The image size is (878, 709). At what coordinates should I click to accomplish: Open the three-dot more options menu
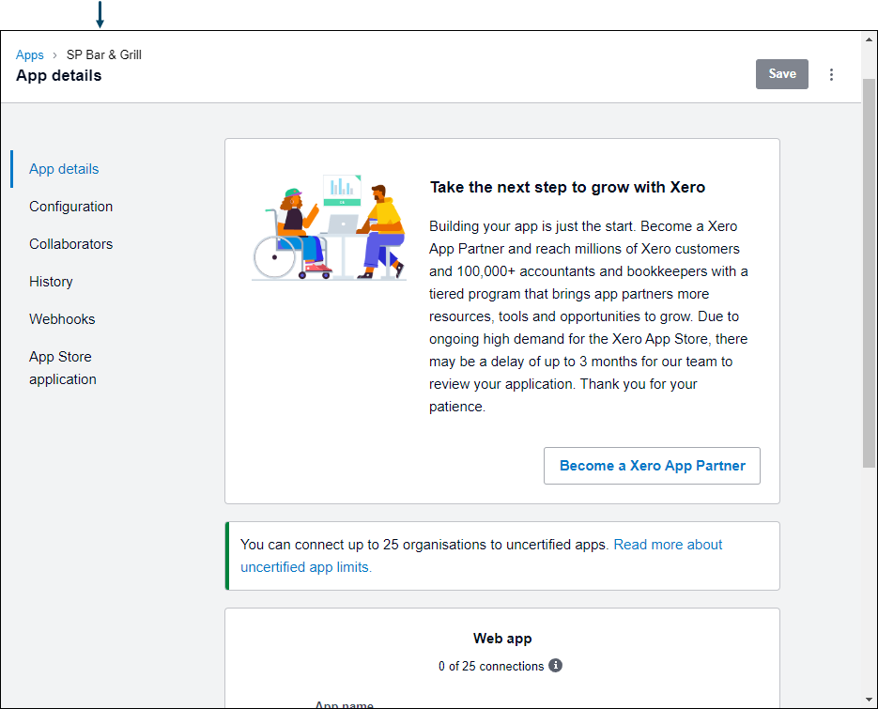pyautogui.click(x=831, y=74)
